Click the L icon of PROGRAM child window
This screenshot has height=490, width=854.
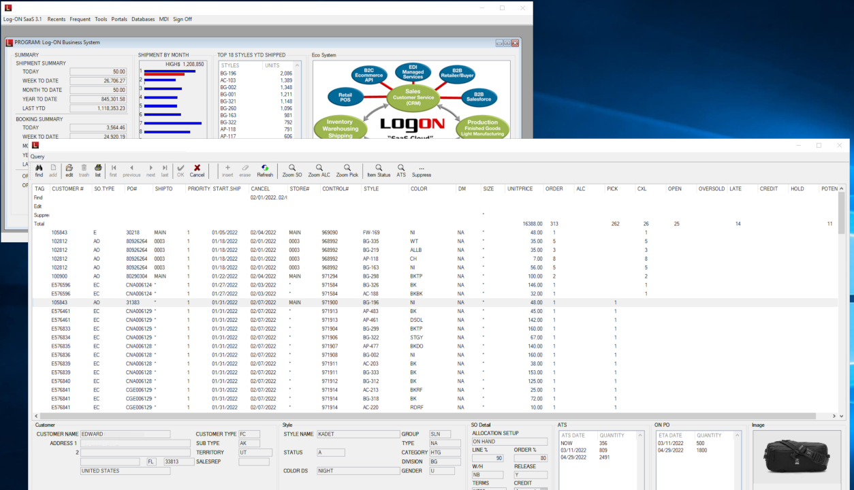[10, 42]
